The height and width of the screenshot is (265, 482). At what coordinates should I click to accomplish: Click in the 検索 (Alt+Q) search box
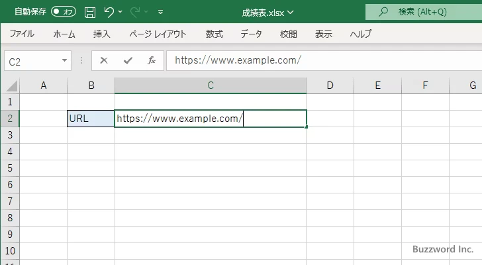[424, 12]
